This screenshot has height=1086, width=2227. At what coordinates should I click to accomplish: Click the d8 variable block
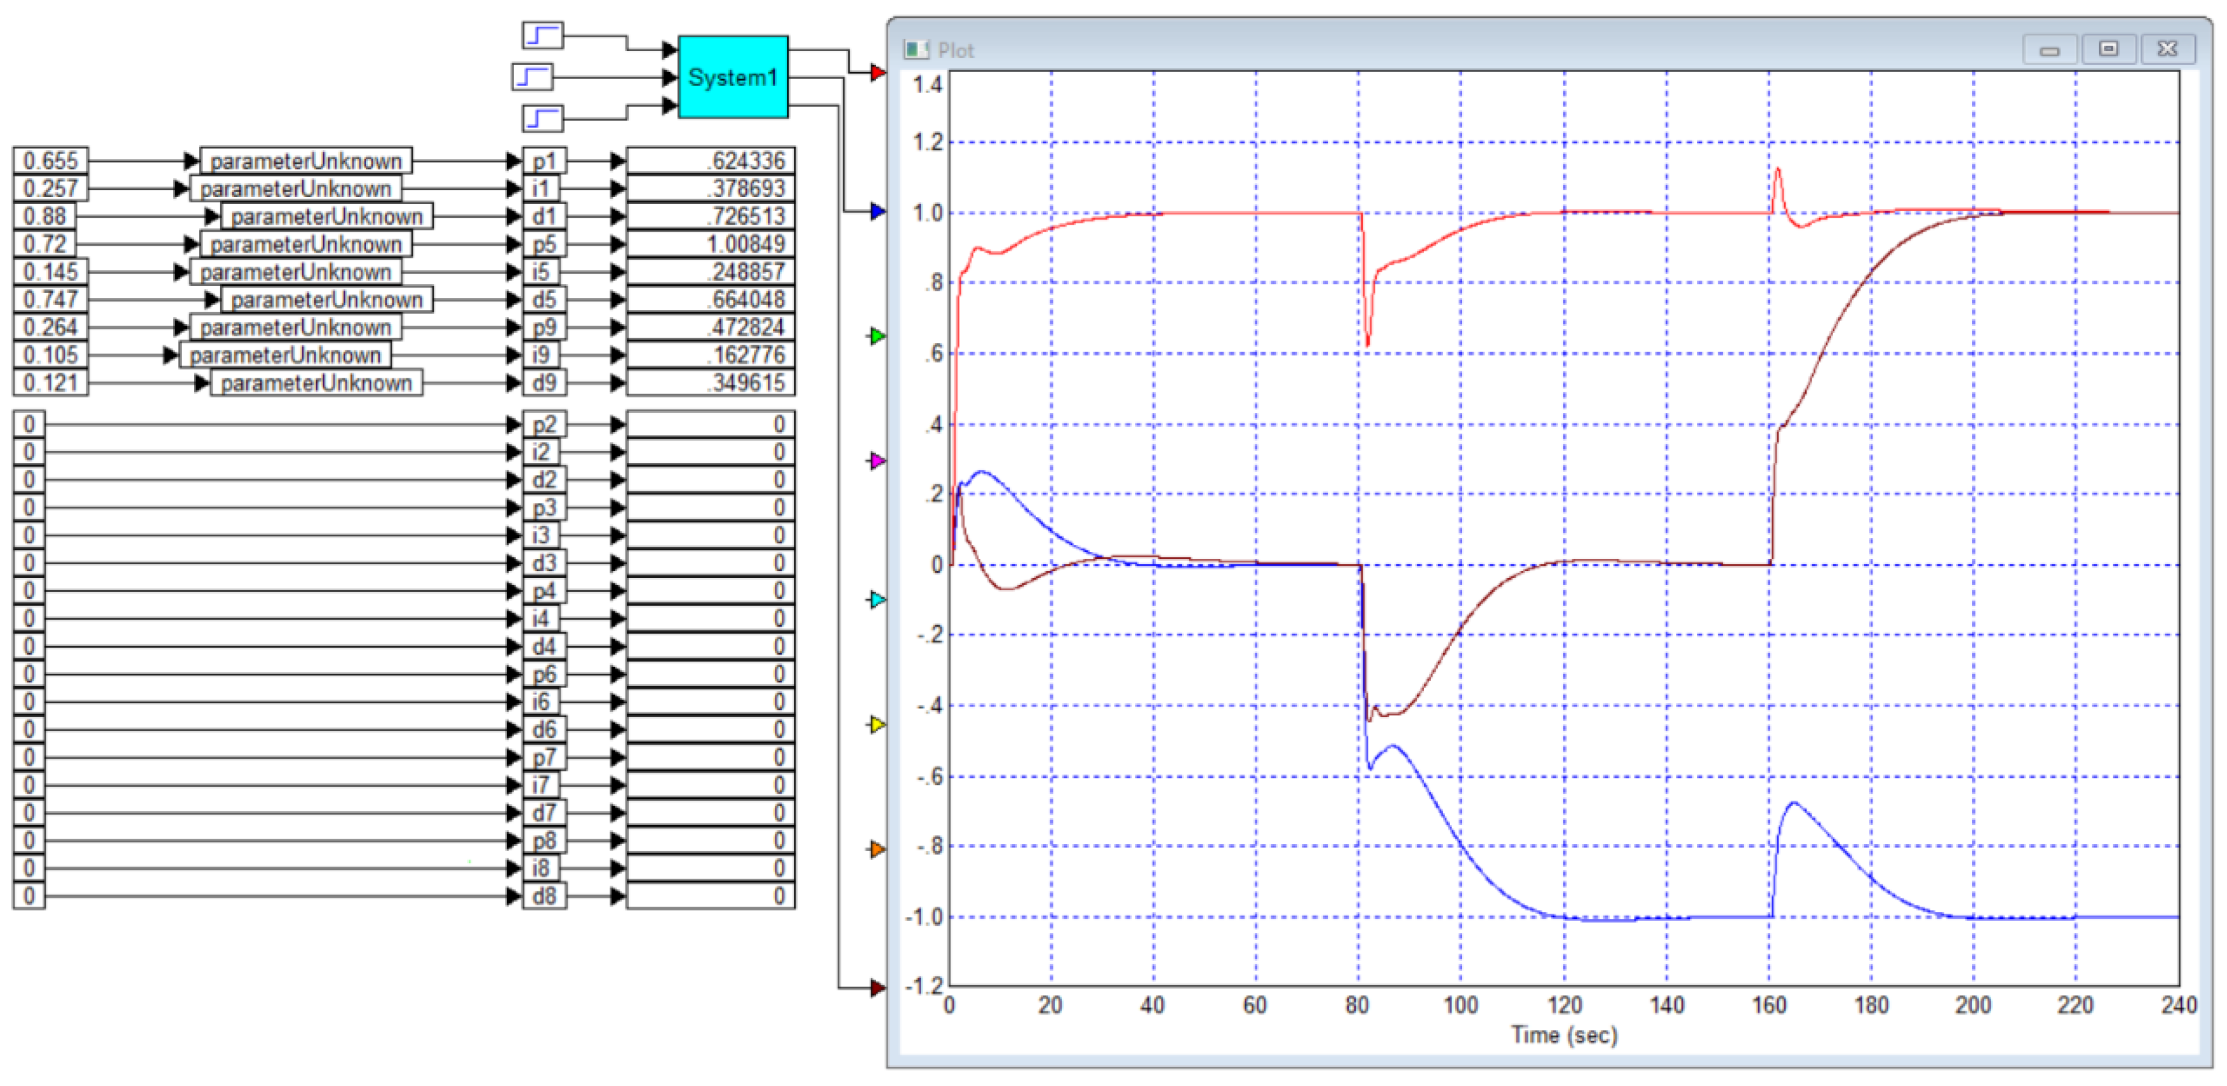pyautogui.click(x=544, y=896)
